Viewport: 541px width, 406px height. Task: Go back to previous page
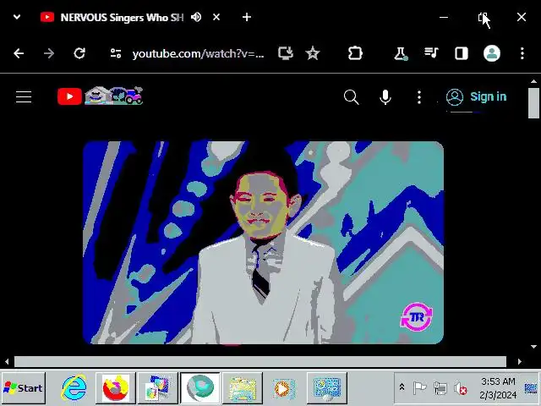click(19, 53)
